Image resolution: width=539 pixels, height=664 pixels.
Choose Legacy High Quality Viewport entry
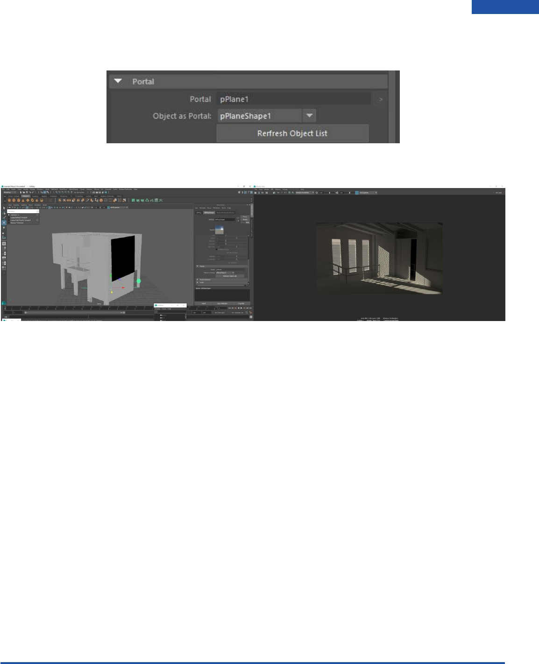point(23,220)
